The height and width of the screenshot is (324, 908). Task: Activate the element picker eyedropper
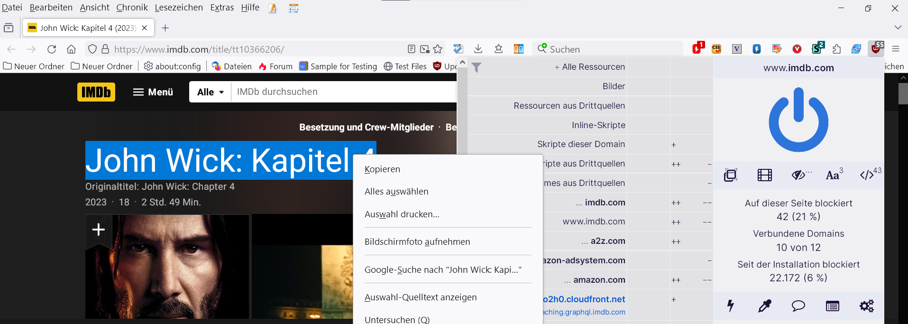click(x=764, y=306)
